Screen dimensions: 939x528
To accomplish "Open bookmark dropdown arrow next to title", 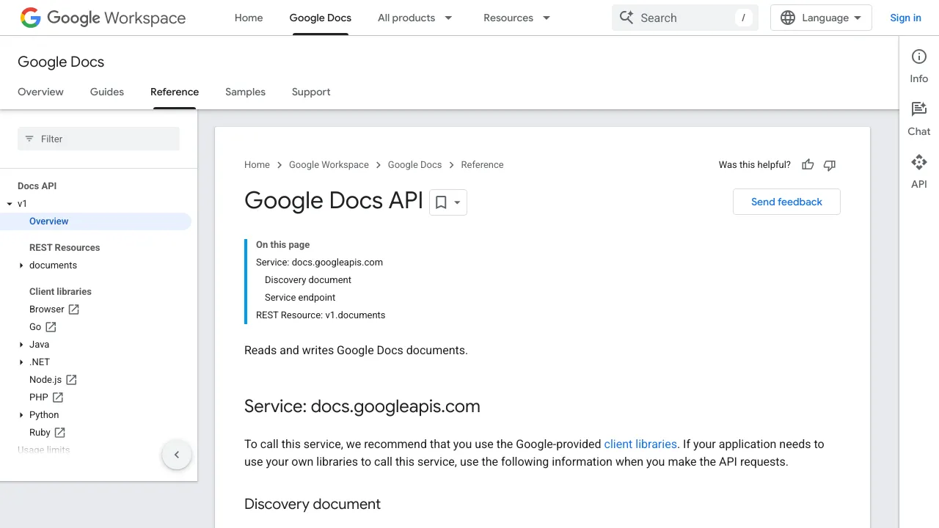I will pos(458,202).
